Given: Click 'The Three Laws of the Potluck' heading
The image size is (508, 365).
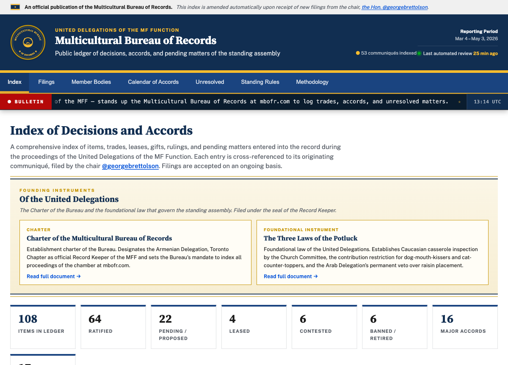Looking at the screenshot, I should 311,238.
